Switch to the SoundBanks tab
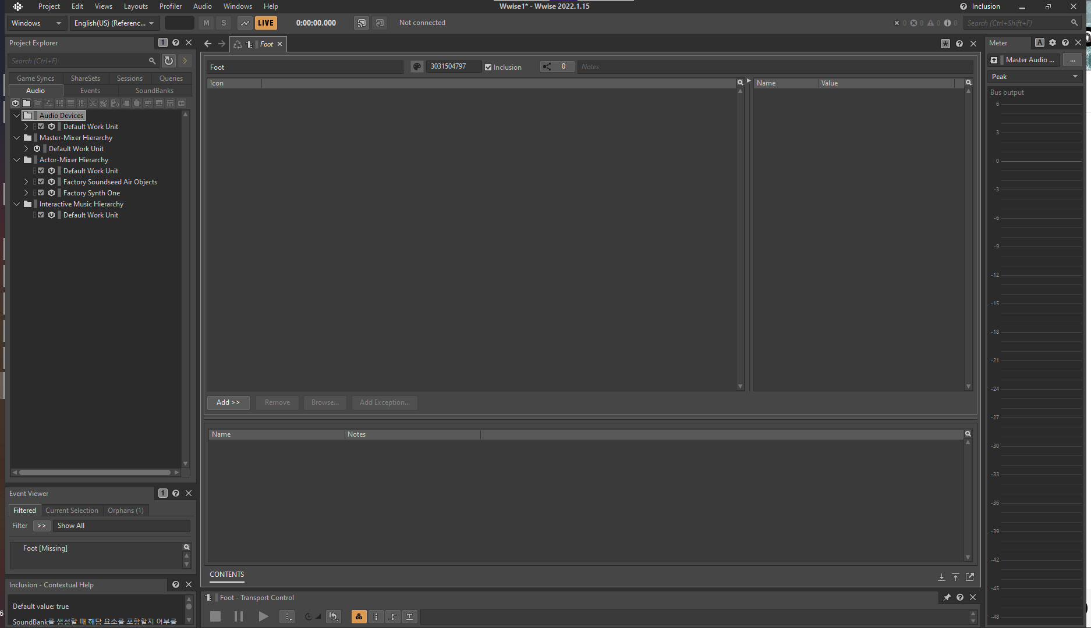 [x=154, y=90]
